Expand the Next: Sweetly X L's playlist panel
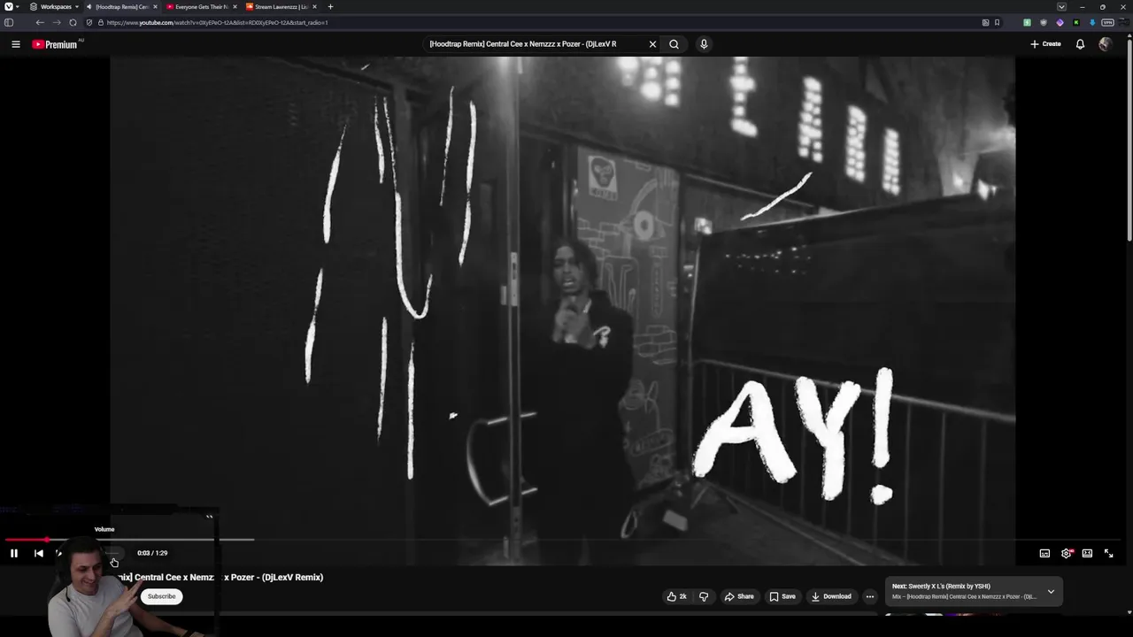 tap(1051, 591)
